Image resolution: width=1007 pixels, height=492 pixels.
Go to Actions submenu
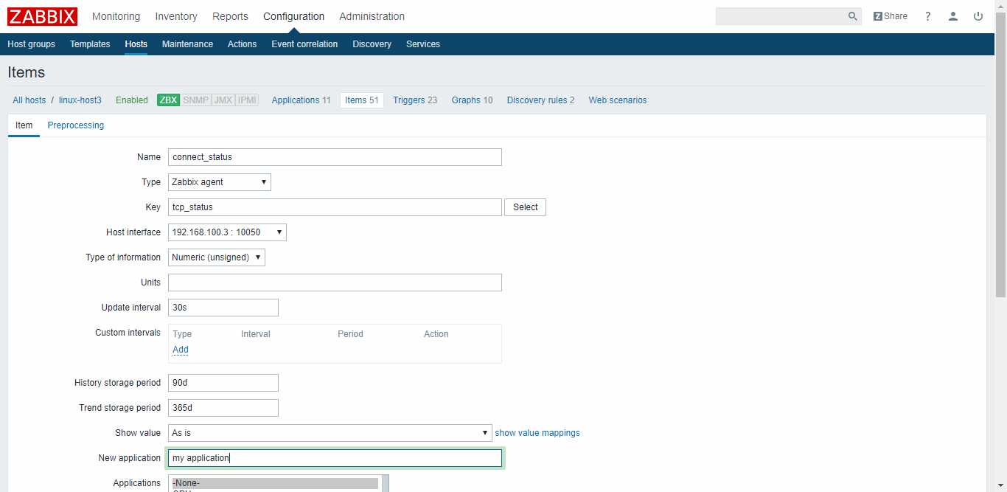[x=242, y=44]
